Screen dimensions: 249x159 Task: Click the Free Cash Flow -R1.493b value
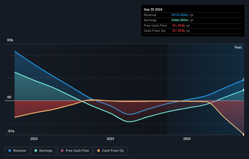click(178, 25)
